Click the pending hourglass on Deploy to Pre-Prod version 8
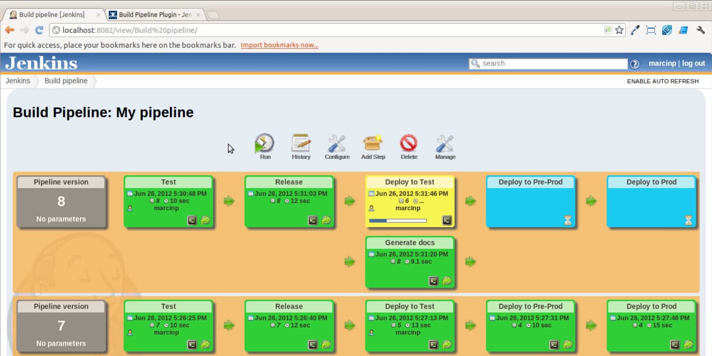Image resolution: width=712 pixels, height=356 pixels. click(568, 220)
